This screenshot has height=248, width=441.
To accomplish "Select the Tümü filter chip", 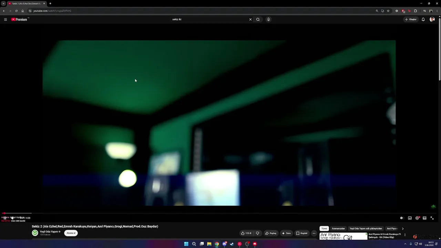I will [324, 228].
